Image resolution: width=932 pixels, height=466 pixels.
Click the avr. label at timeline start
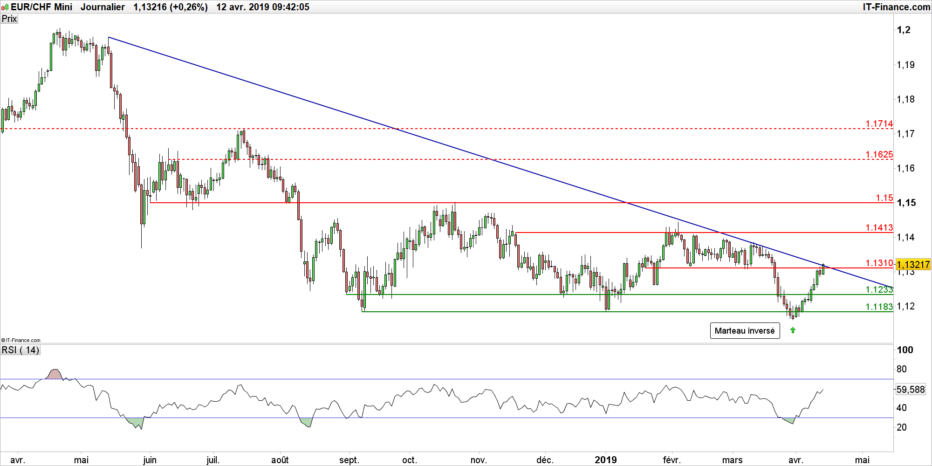pos(18,460)
